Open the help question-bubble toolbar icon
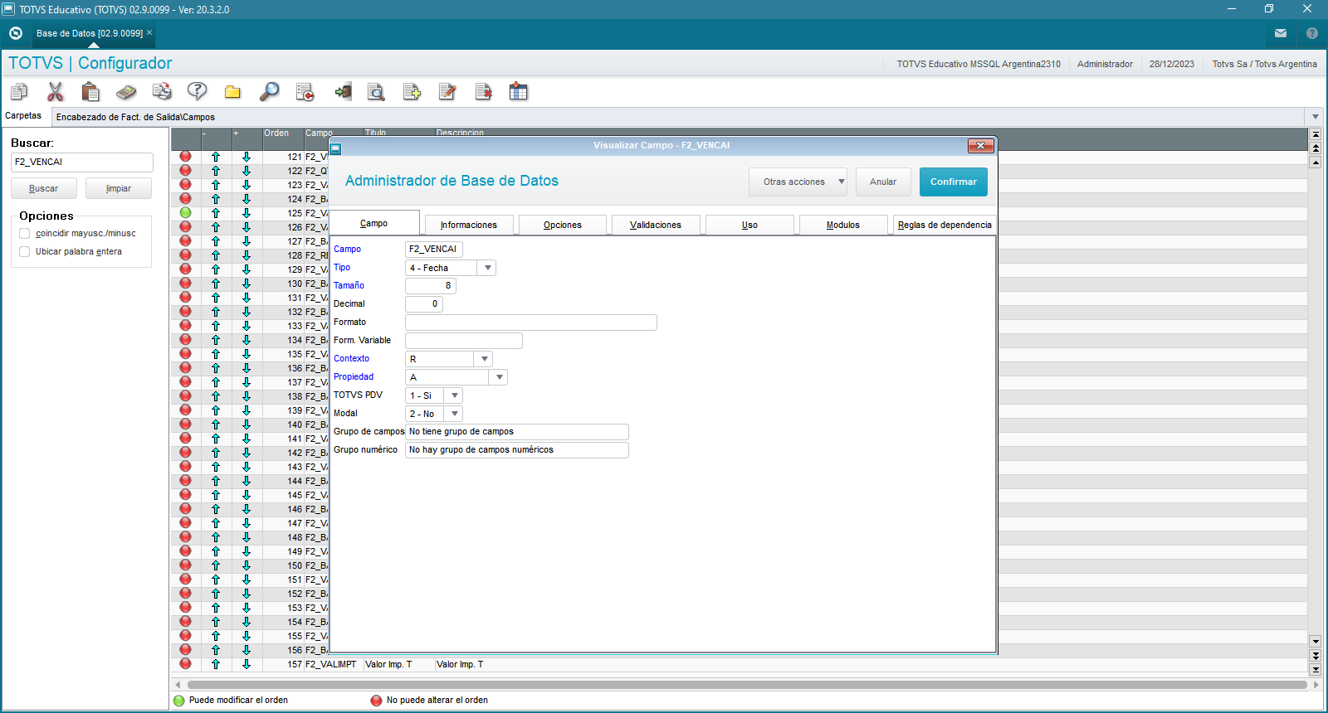The image size is (1328, 713). pyautogui.click(x=198, y=91)
